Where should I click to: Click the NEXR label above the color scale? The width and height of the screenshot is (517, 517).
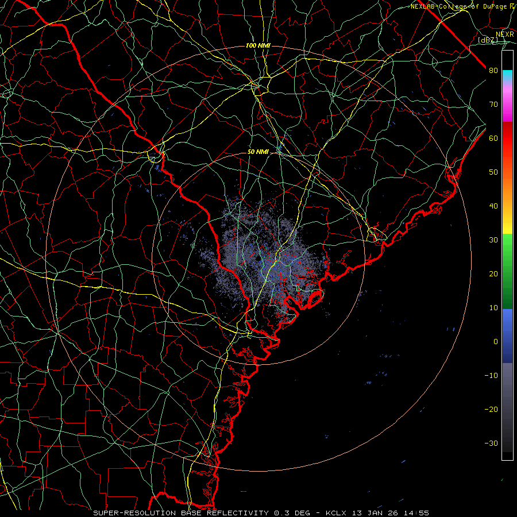[504, 34]
